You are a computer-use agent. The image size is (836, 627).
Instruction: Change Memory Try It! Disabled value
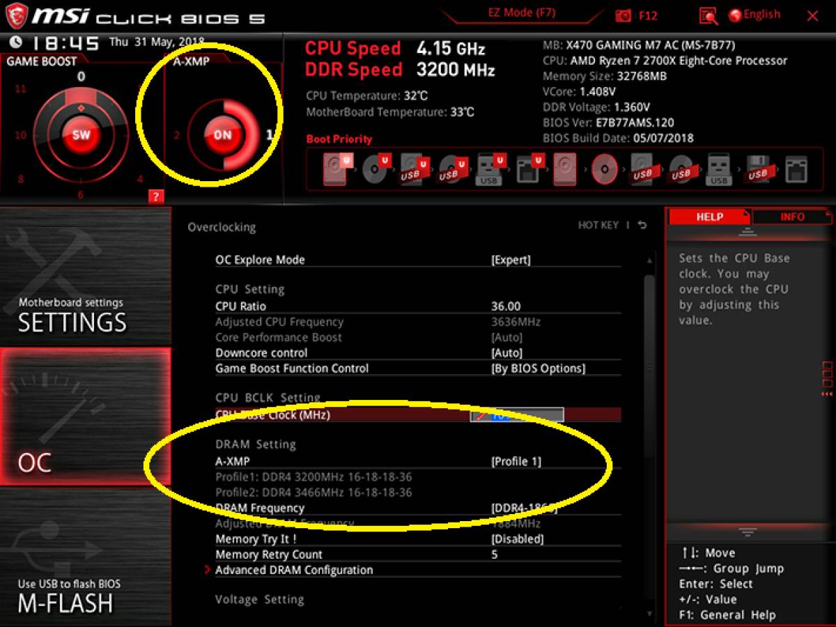517,539
